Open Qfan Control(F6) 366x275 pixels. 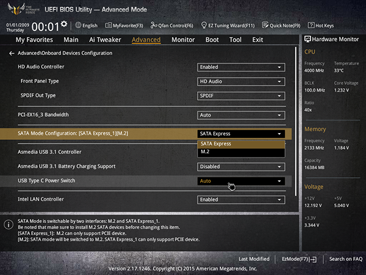coord(171,26)
